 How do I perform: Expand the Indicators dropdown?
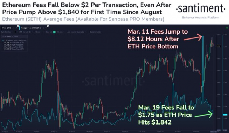[39, 32]
